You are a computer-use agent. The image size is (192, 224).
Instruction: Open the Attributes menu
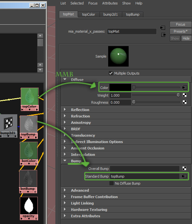coord(110,3)
